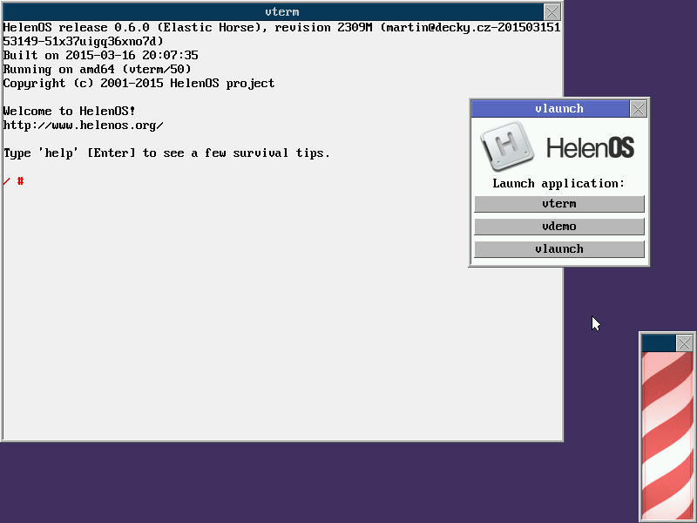697x523 pixels.
Task: Click the 'Type 'help' [Enter]' survival tips line
Action: (166, 153)
